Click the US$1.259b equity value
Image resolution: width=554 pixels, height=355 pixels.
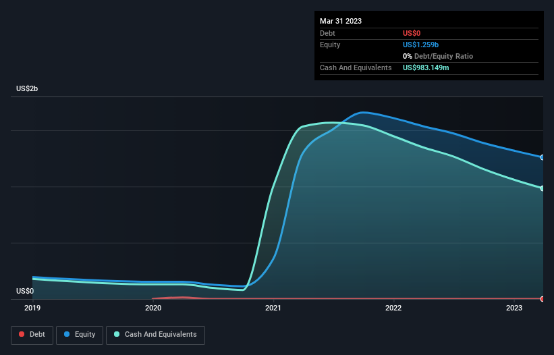[421, 45]
